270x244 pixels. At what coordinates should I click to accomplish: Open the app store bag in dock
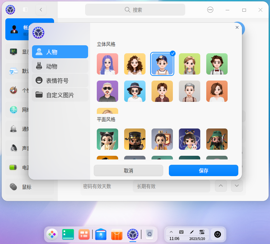(x=117, y=234)
